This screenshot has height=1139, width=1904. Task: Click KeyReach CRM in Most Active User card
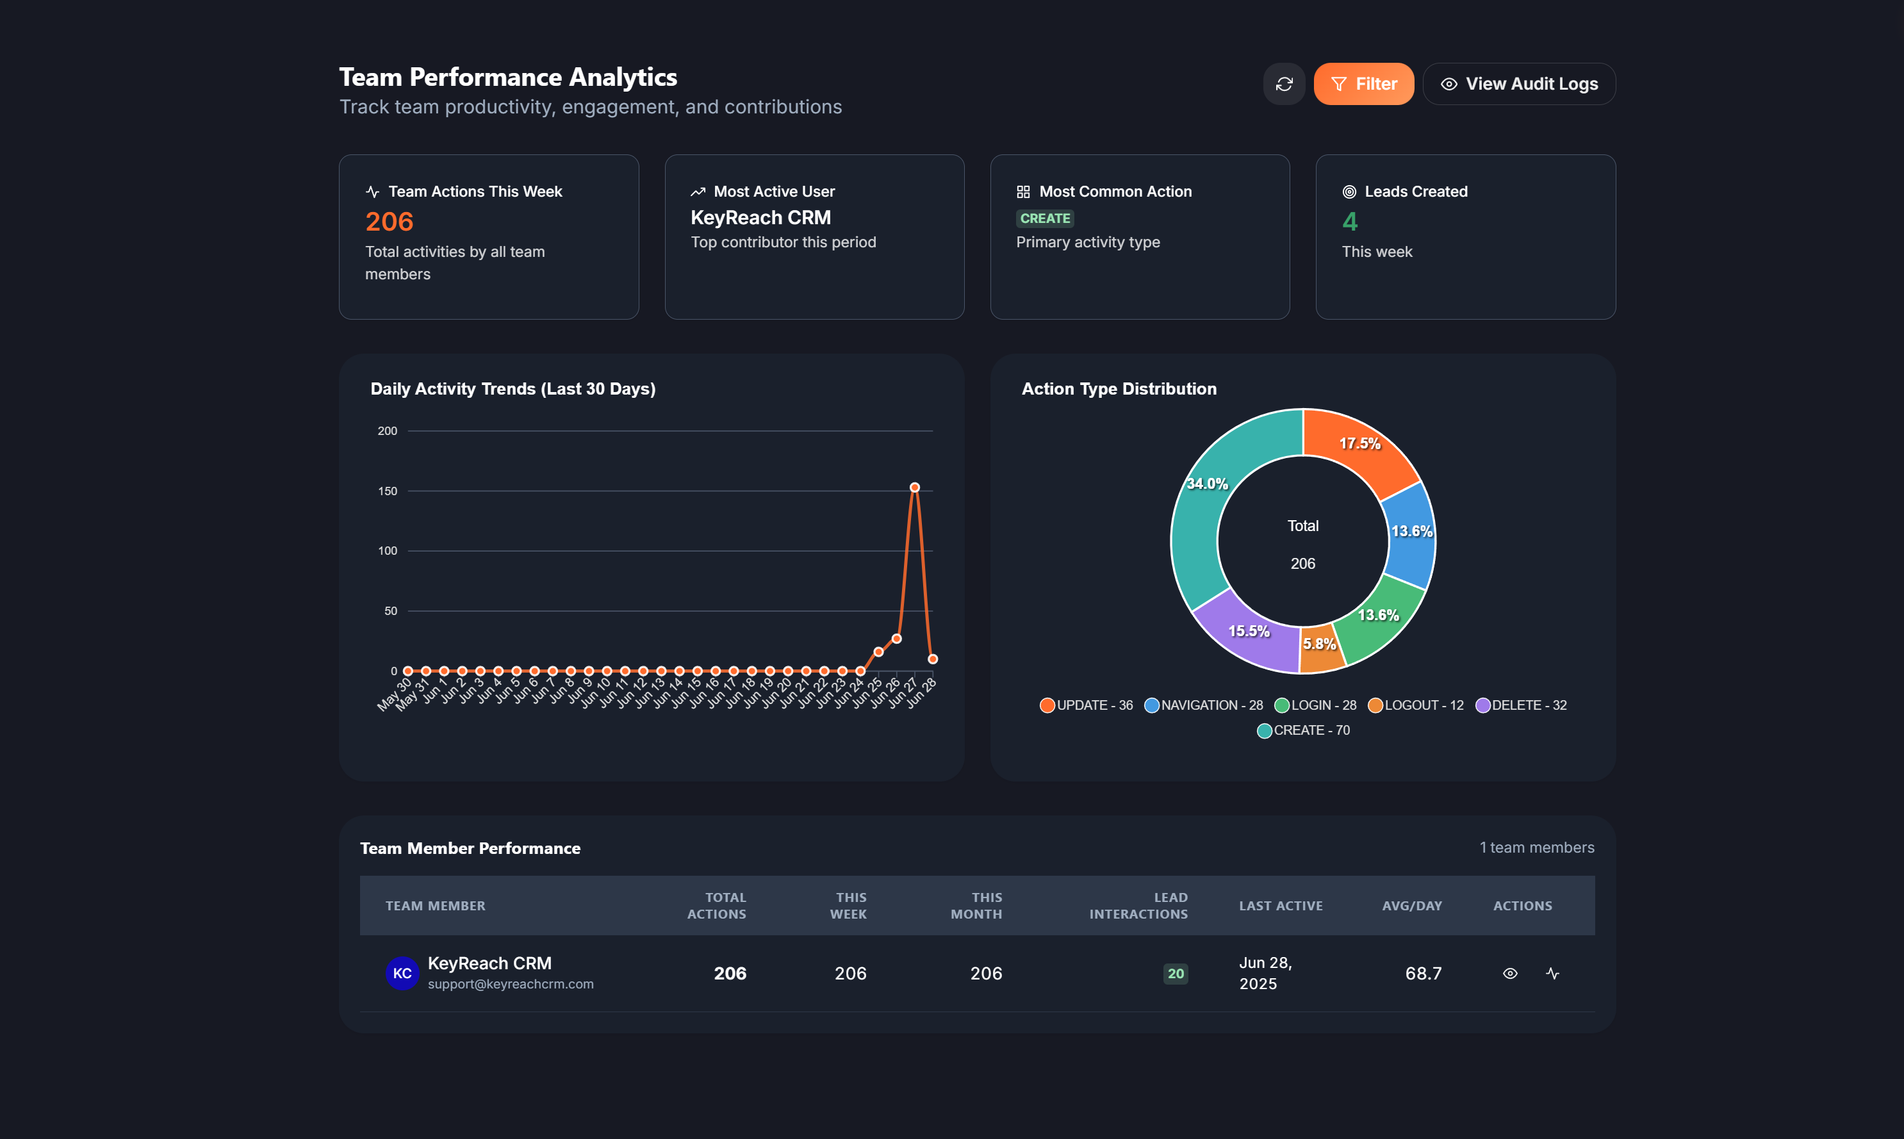pos(760,218)
